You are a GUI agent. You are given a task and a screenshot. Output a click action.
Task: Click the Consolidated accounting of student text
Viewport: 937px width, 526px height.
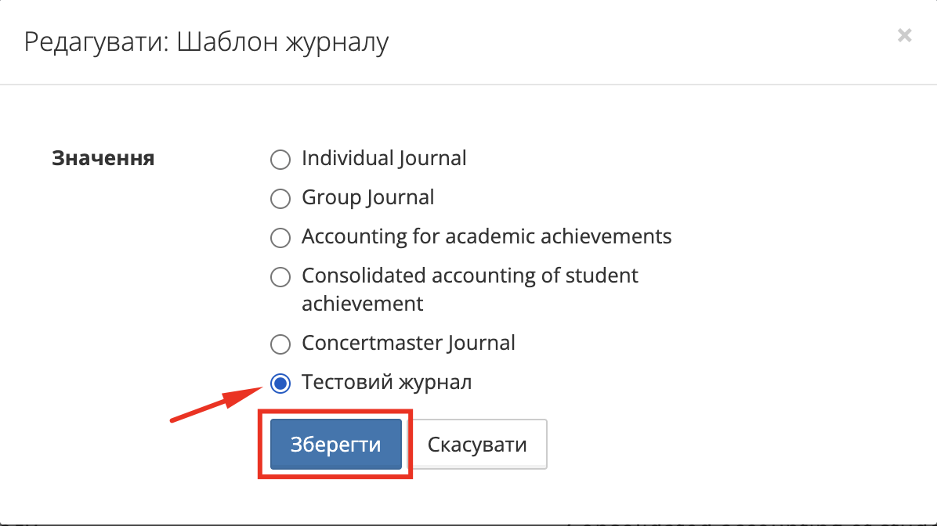(469, 276)
